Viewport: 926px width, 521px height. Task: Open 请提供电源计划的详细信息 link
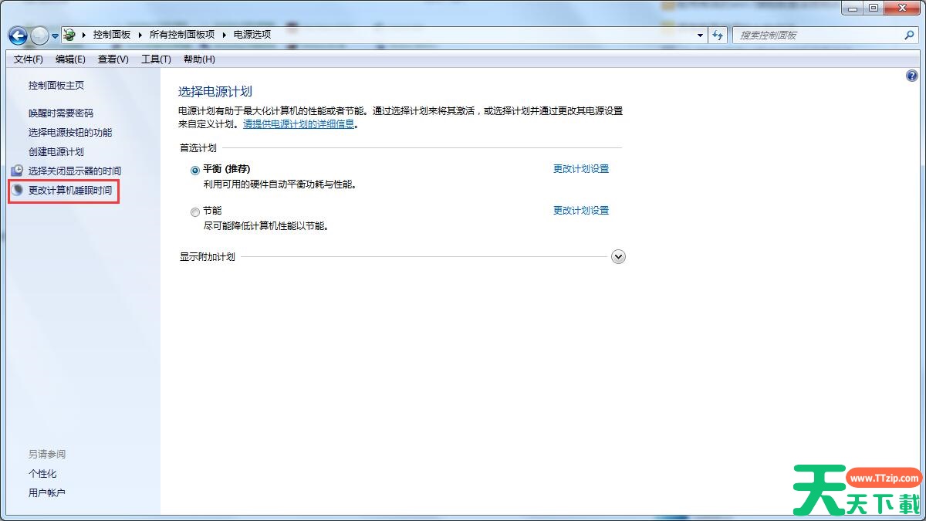(x=299, y=123)
